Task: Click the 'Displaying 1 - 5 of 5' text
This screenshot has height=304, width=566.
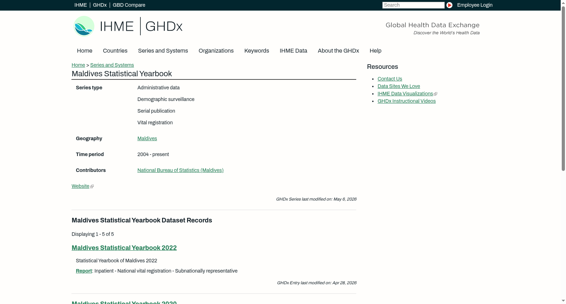Action: [93, 234]
